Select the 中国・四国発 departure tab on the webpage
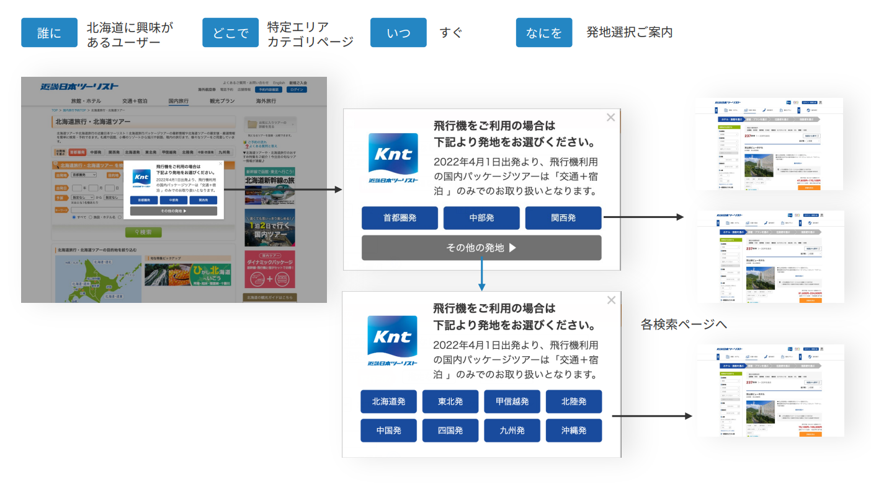Screen dimensions: 871x485 coord(206,152)
